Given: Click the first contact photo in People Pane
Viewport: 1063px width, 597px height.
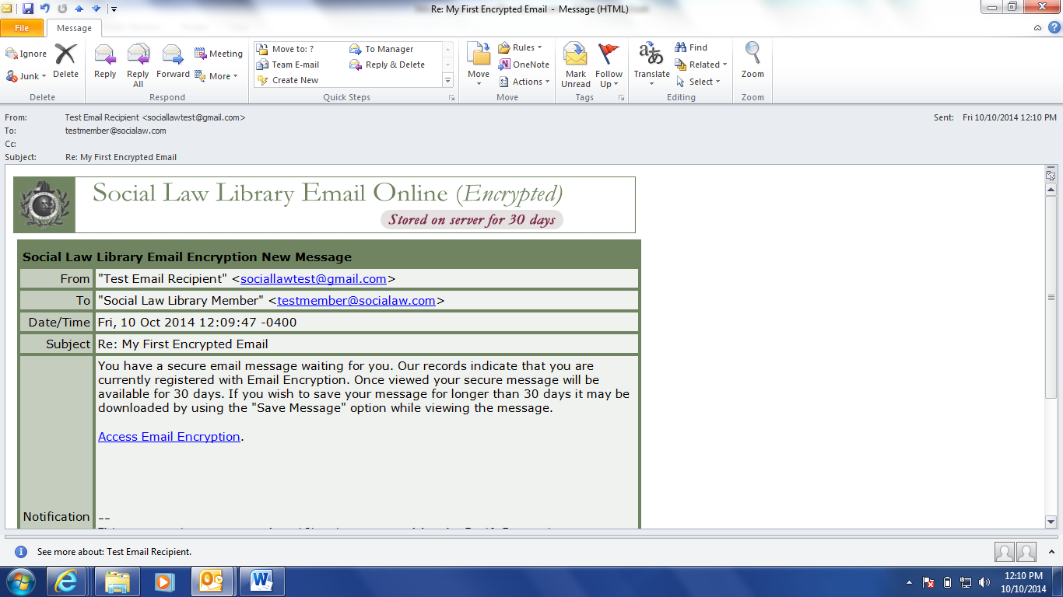Looking at the screenshot, I should 1005,552.
